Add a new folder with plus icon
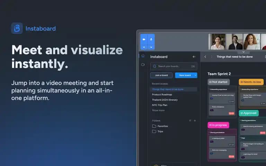Screen dimensions: 266x166 pos(195,121)
